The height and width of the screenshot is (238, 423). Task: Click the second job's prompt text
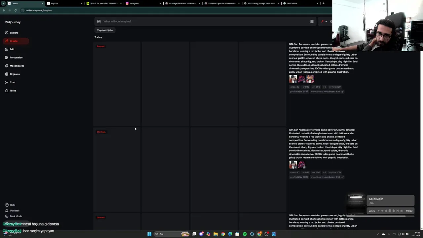(x=323, y=144)
